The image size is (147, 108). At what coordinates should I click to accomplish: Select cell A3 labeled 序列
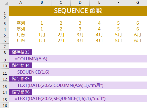(x=21, y=23)
